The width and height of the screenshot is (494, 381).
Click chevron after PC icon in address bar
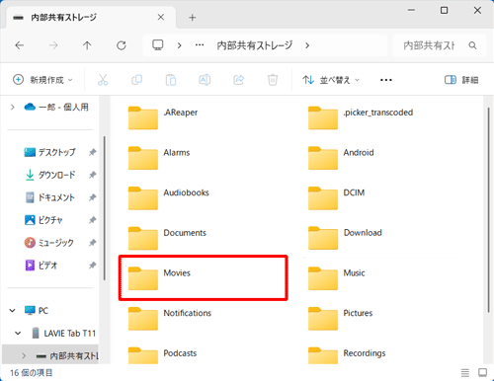pos(180,45)
